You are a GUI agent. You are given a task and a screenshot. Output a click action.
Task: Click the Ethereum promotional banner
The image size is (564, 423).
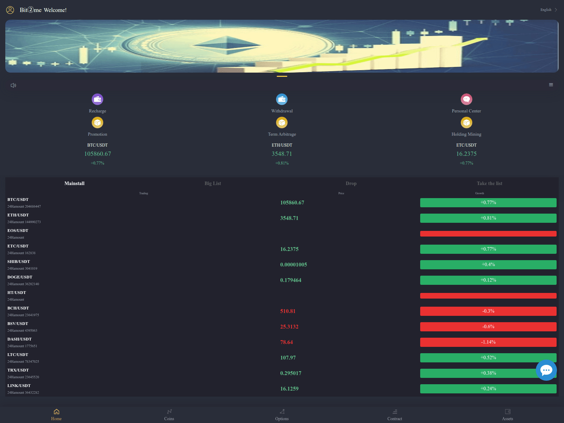282,46
